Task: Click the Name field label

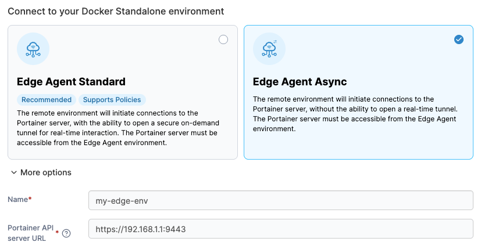Action: [17, 200]
